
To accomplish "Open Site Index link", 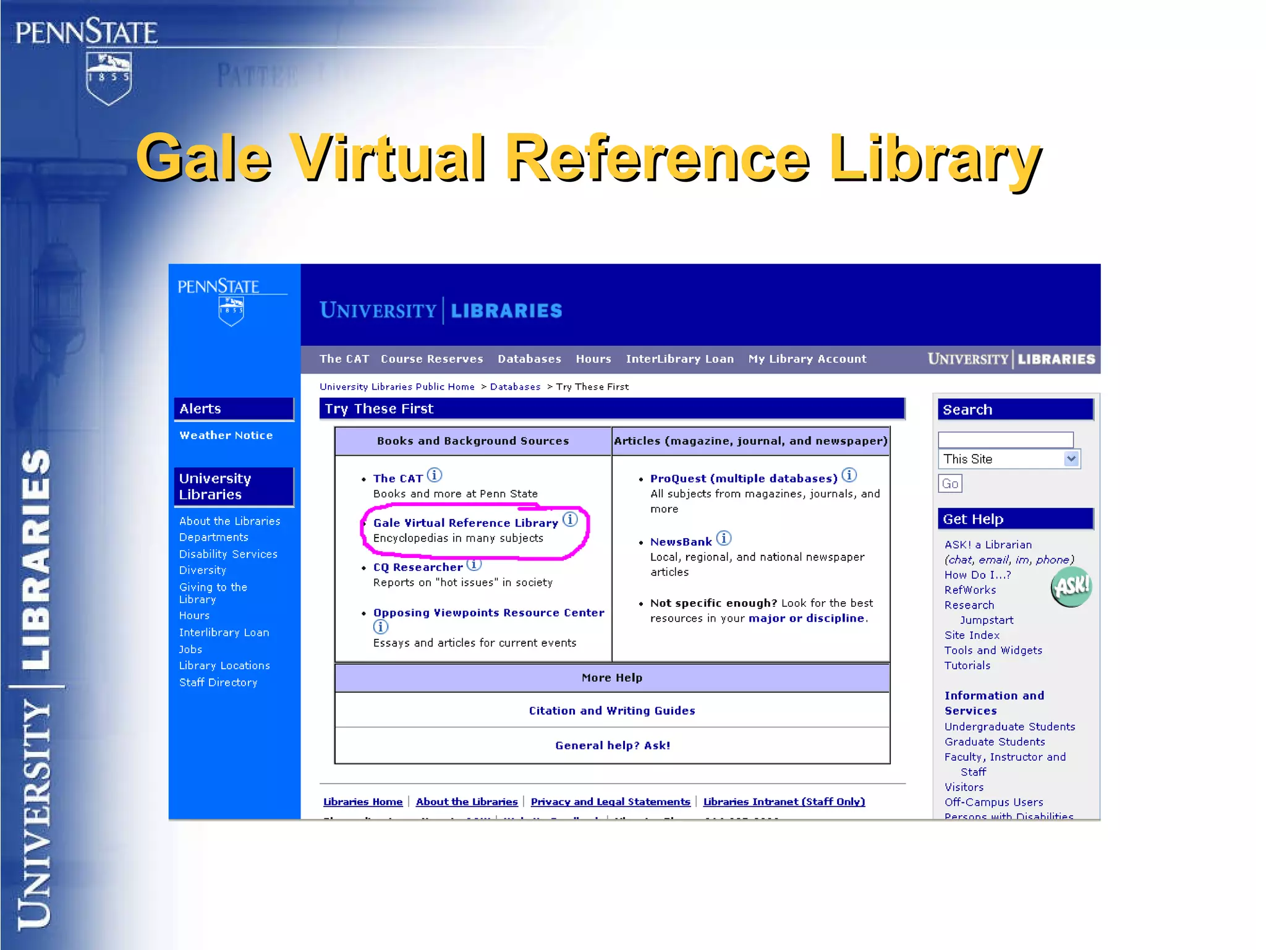I will 972,635.
